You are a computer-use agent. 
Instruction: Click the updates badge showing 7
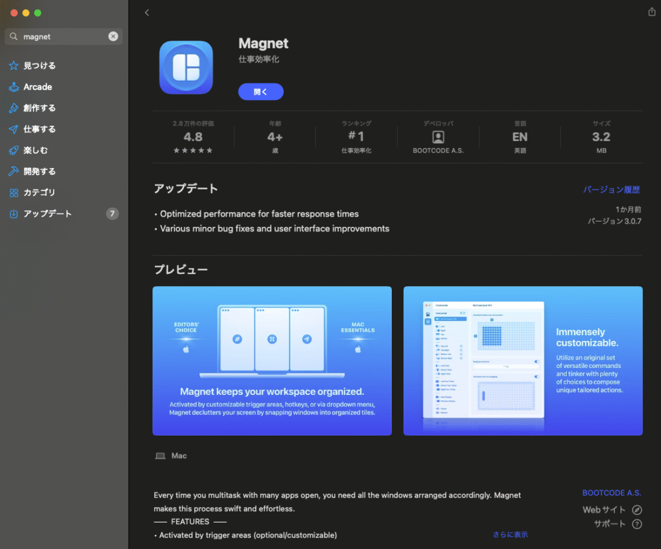(x=112, y=214)
